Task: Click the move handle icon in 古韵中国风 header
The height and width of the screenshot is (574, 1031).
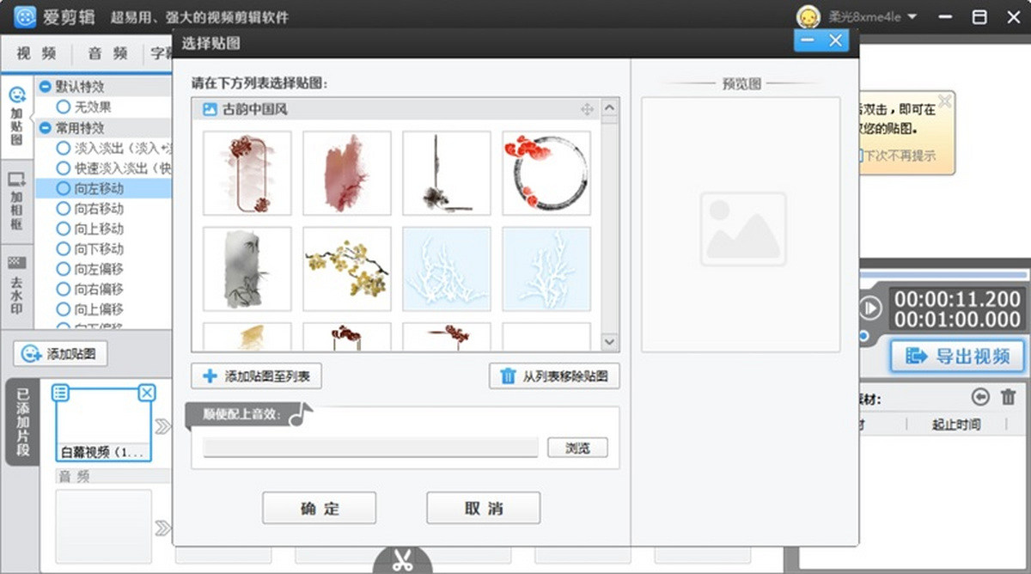Action: pos(587,109)
